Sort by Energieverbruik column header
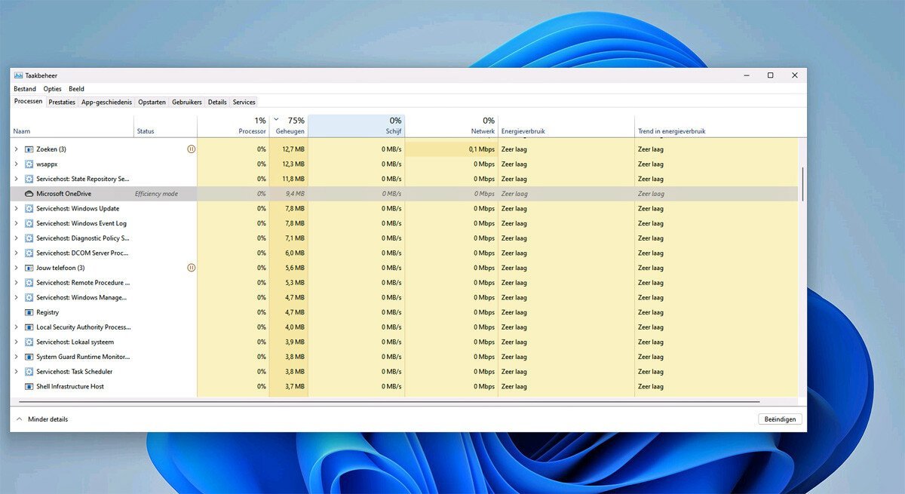905x494 pixels. point(566,126)
